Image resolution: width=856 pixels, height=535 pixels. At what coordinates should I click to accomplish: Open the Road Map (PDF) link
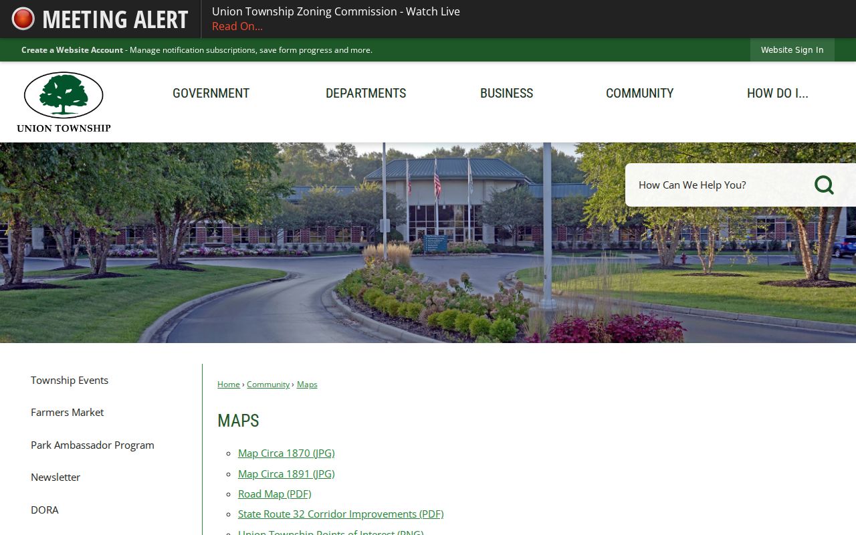(275, 494)
